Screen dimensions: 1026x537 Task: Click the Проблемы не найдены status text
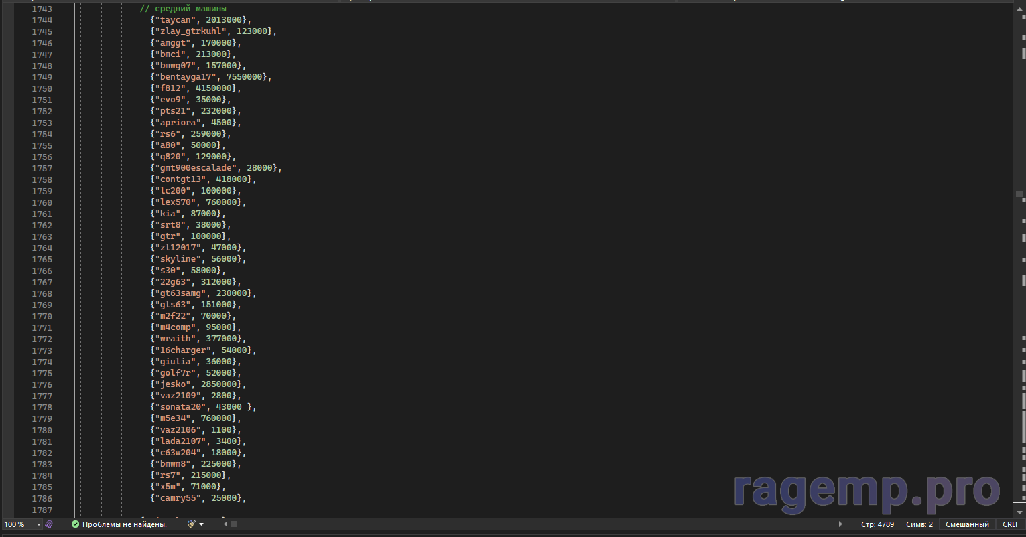click(x=124, y=524)
